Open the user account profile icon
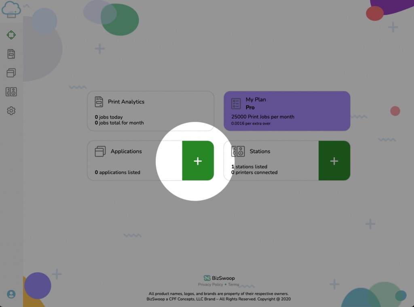The height and width of the screenshot is (307, 414). tap(11, 294)
